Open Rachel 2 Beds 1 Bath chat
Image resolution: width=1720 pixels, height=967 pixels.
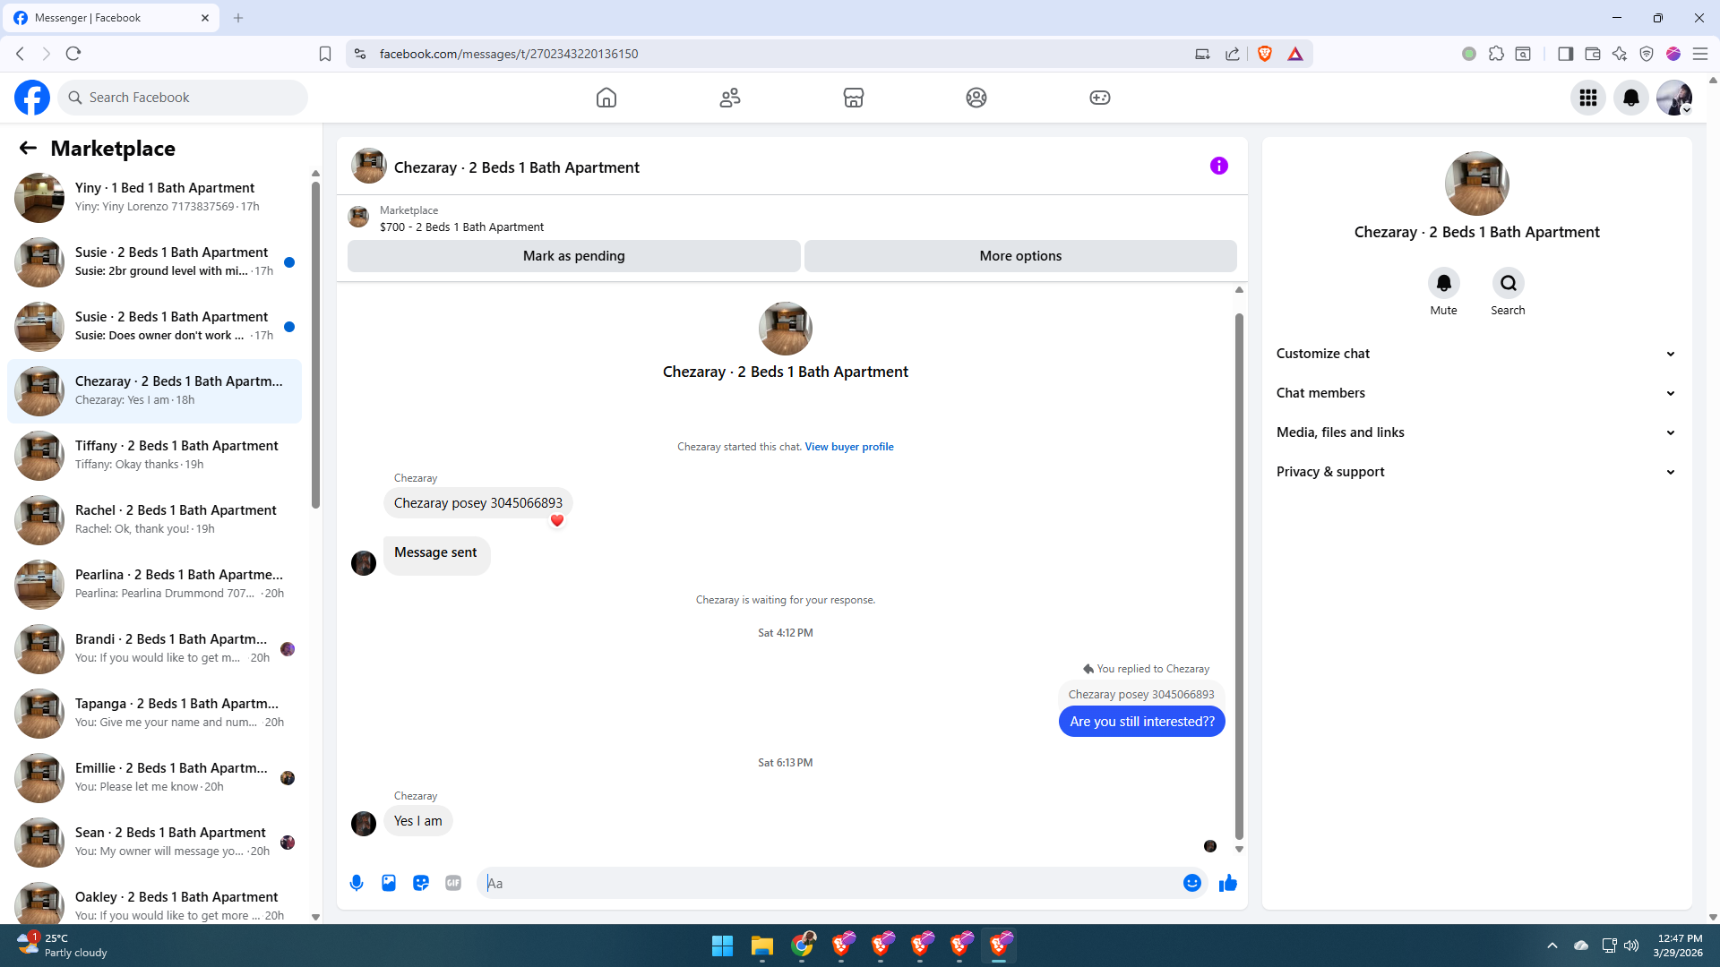(x=155, y=520)
